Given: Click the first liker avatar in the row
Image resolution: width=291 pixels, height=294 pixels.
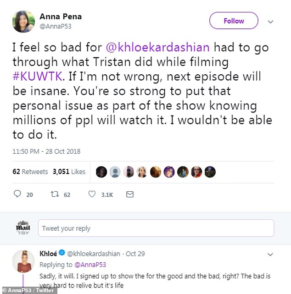Looking at the screenshot, I should click(x=102, y=172).
